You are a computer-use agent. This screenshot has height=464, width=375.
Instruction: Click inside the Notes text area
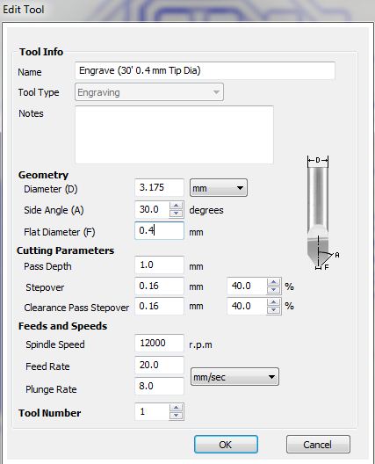tap(174, 134)
